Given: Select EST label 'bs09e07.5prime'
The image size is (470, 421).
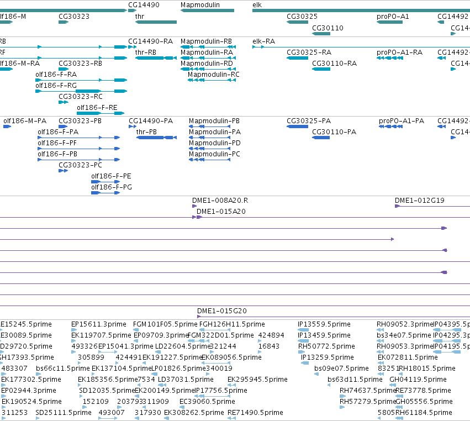Looking at the screenshot, I should pyautogui.click(x=341, y=369).
